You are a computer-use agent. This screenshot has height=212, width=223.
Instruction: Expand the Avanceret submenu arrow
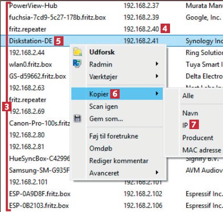(157, 173)
